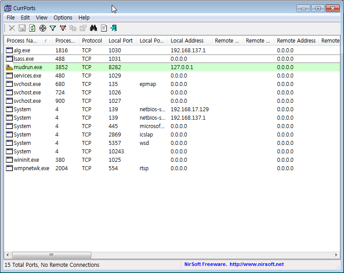The image size is (344, 273).
Task: Click the horizontal scrollbar right arrow
Action: pyautogui.click(x=337, y=255)
